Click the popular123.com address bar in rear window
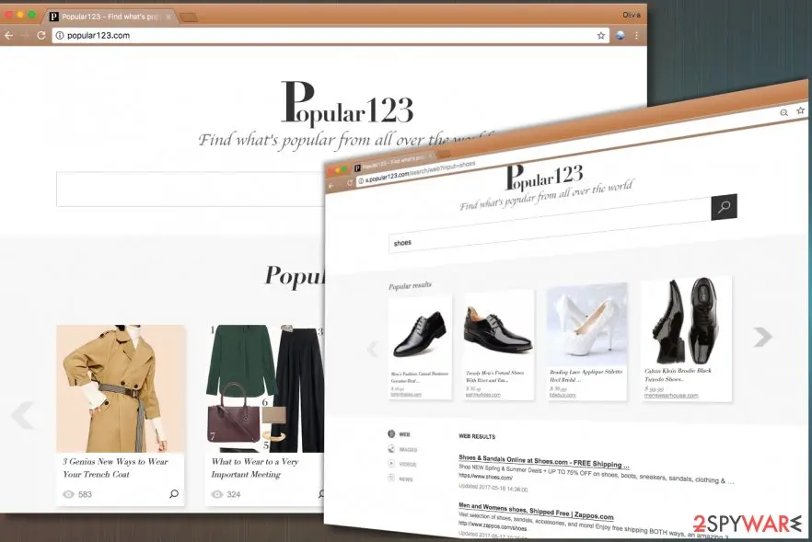This screenshot has height=542, width=812. pos(331,35)
